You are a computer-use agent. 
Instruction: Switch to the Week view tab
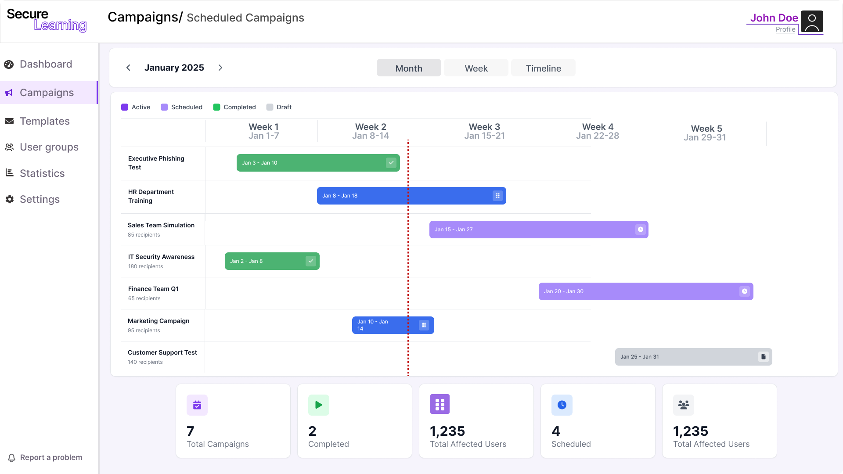pyautogui.click(x=476, y=68)
